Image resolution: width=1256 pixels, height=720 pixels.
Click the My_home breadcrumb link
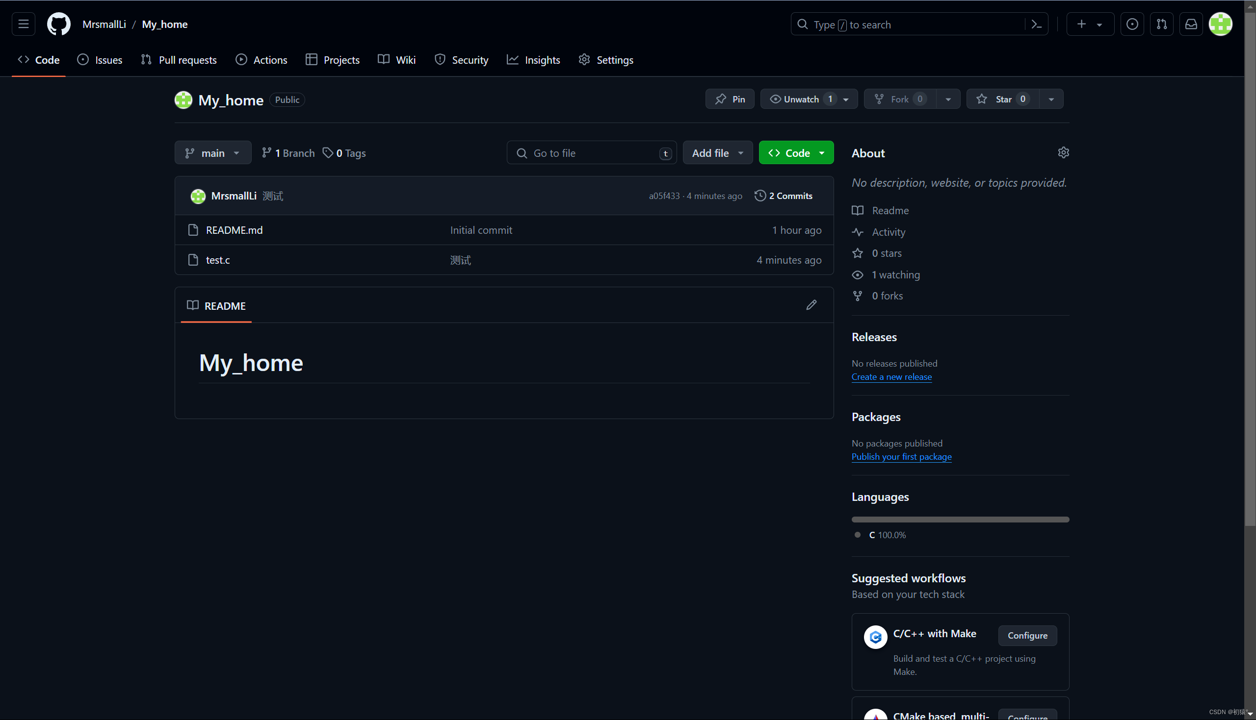click(x=165, y=24)
